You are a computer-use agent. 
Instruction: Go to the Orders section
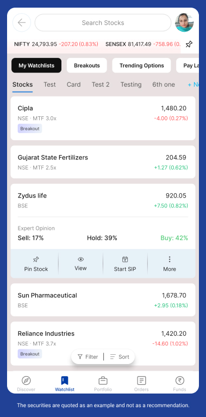pos(141,384)
